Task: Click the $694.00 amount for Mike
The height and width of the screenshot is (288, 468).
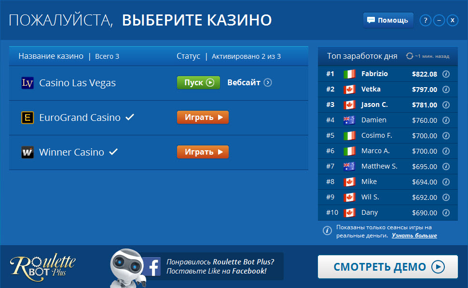Action: (x=425, y=182)
